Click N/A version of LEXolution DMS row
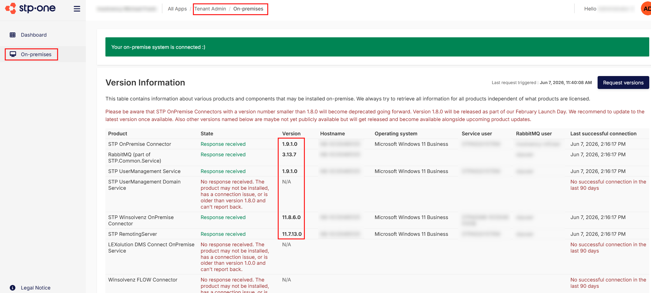Image resolution: width=651 pixels, height=293 pixels. (x=287, y=245)
